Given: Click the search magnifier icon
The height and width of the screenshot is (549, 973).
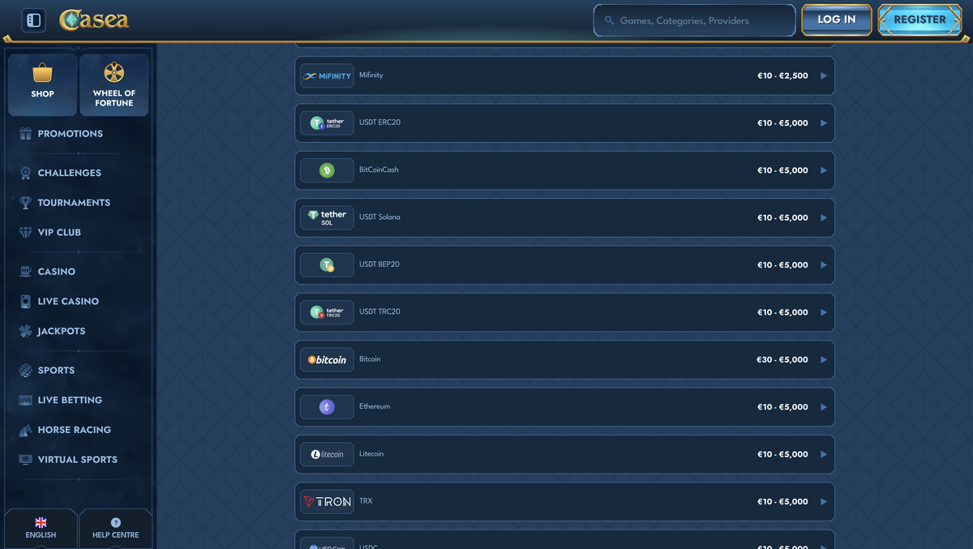Looking at the screenshot, I should pos(609,20).
